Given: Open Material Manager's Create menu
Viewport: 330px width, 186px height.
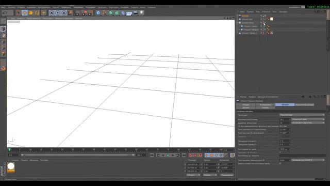Looking at the screenshot, I should (x=15, y=160).
